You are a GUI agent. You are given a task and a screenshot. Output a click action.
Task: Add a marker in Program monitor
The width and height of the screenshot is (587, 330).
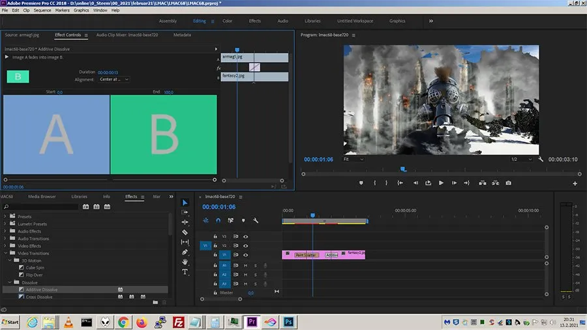point(361,183)
